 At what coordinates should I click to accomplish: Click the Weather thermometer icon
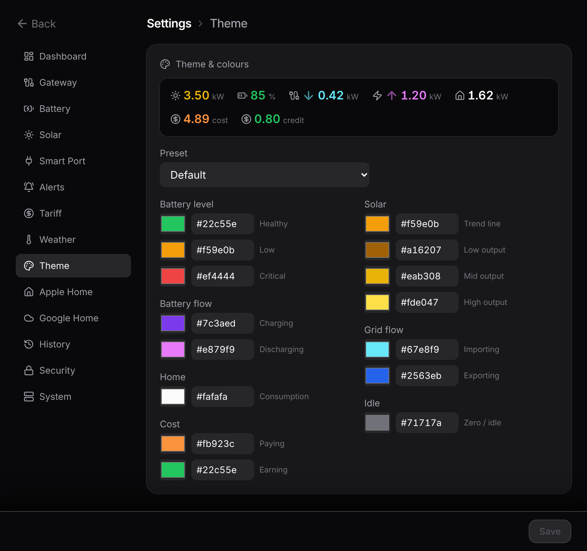[29, 240]
